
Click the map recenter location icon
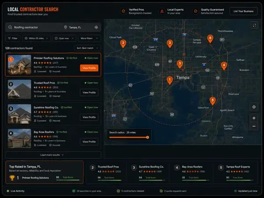click(254, 107)
